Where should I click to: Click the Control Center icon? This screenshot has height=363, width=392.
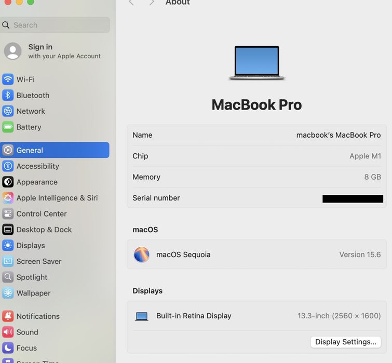coord(8,214)
